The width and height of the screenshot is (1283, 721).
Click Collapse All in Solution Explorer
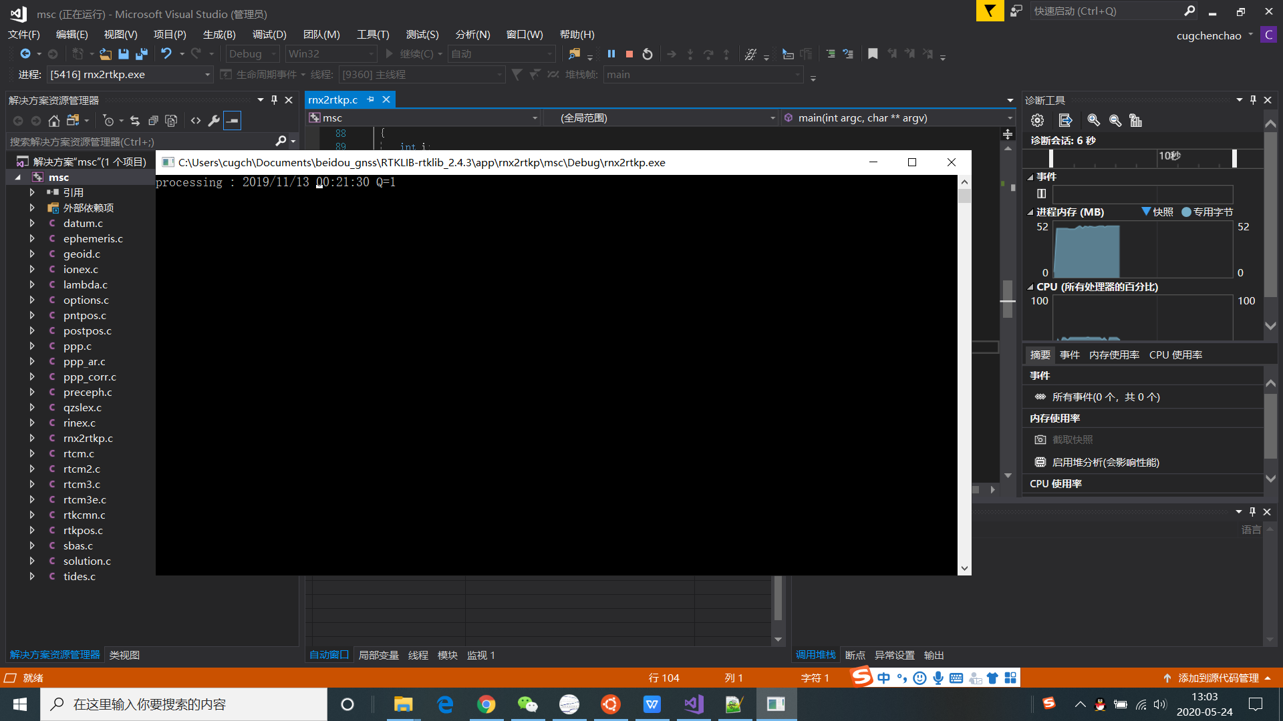pos(153,121)
